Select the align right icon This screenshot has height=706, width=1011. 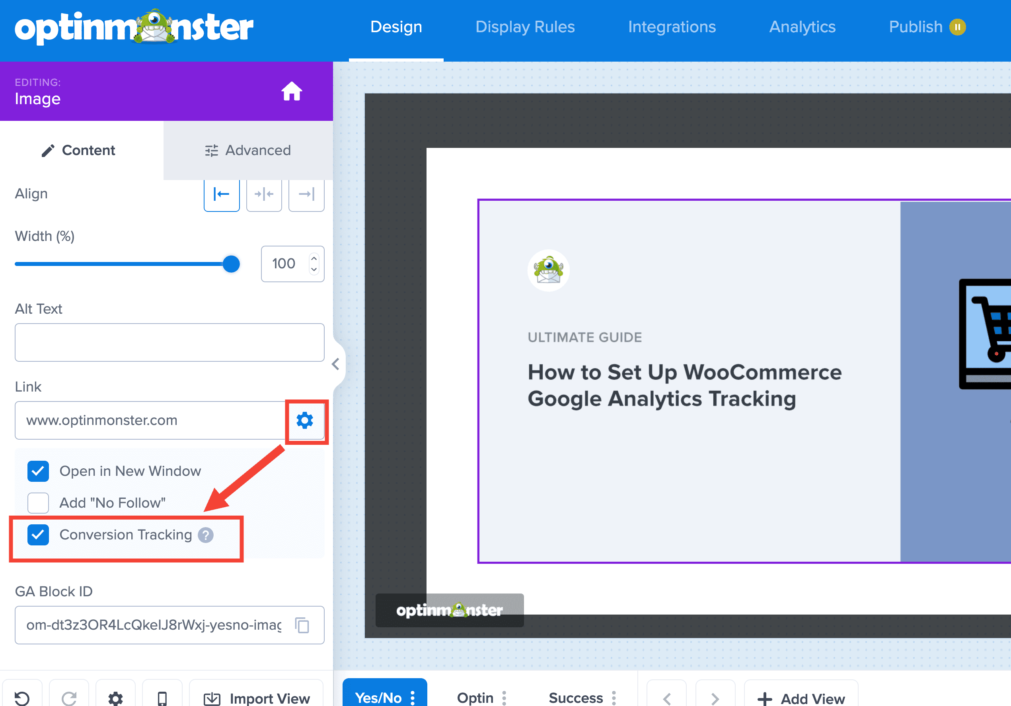tap(306, 194)
